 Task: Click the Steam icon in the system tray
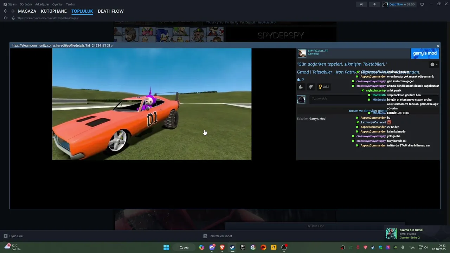pyautogui.click(x=373, y=247)
